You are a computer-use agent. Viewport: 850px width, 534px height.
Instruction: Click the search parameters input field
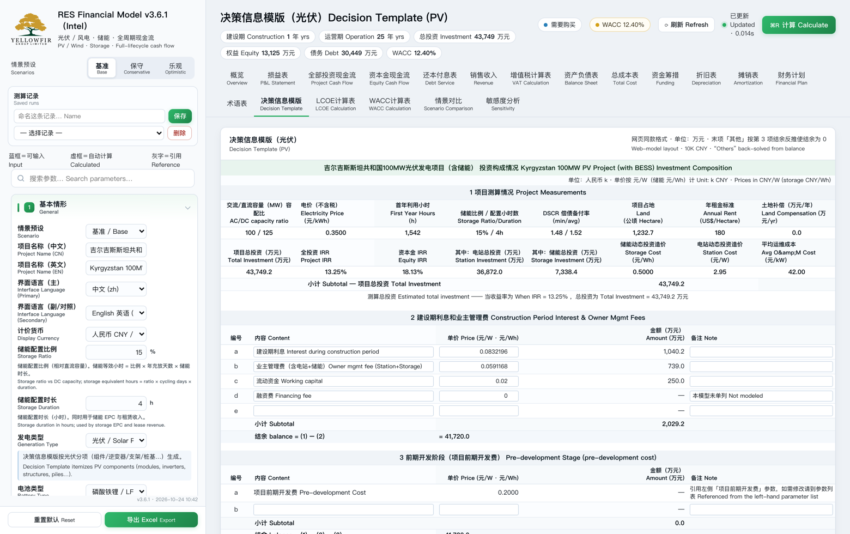click(x=103, y=178)
